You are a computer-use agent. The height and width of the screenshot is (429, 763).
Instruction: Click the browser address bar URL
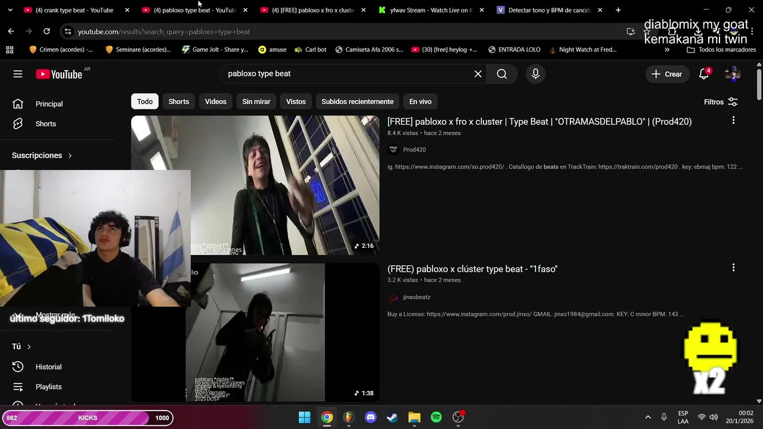pyautogui.click(x=164, y=32)
